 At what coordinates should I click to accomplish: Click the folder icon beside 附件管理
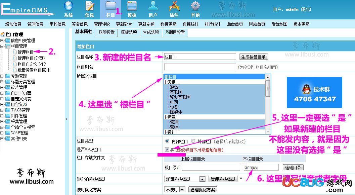(8, 116)
